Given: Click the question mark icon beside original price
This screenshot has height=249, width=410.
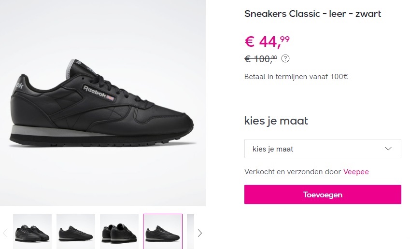Looking at the screenshot, I should pyautogui.click(x=285, y=59).
